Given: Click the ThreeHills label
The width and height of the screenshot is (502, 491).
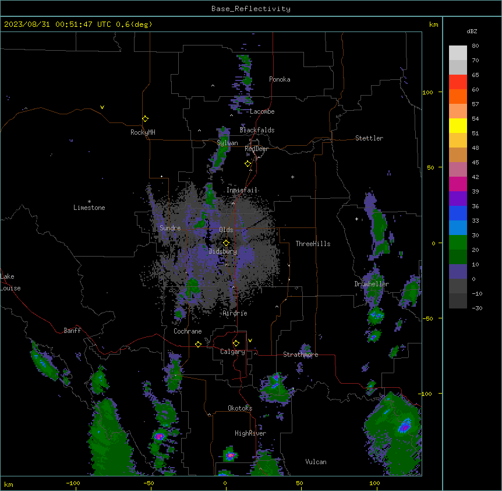Looking at the screenshot, I should (x=313, y=244).
